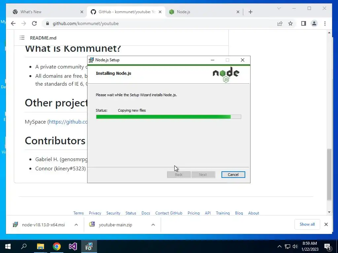Close the What's New tab
338x253 pixels.
(x=82, y=12)
